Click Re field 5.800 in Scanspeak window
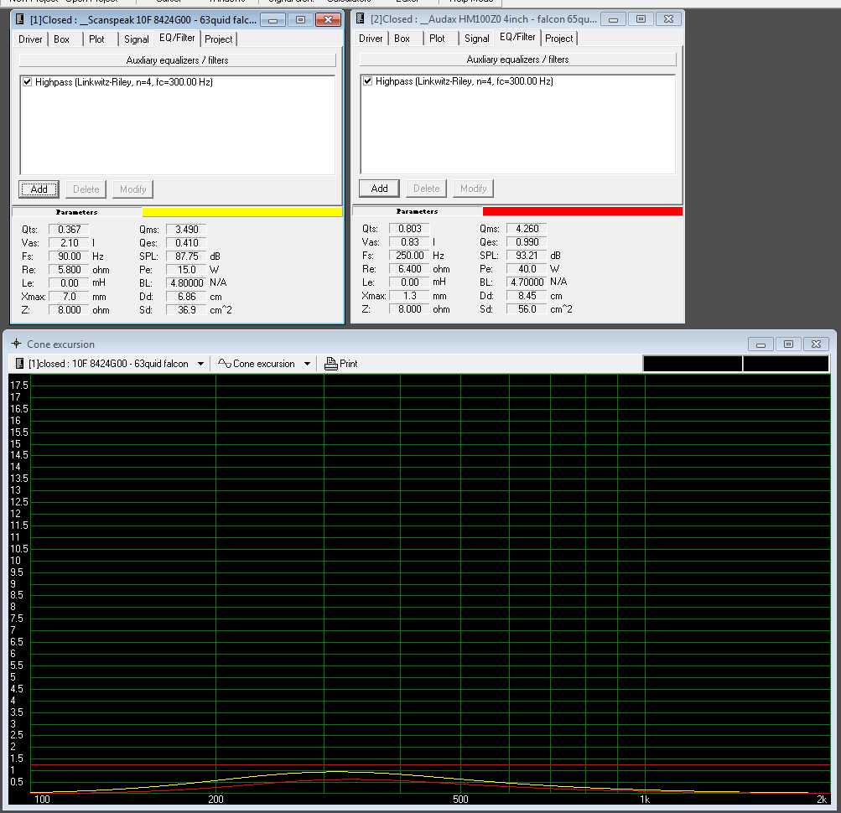 [69, 270]
